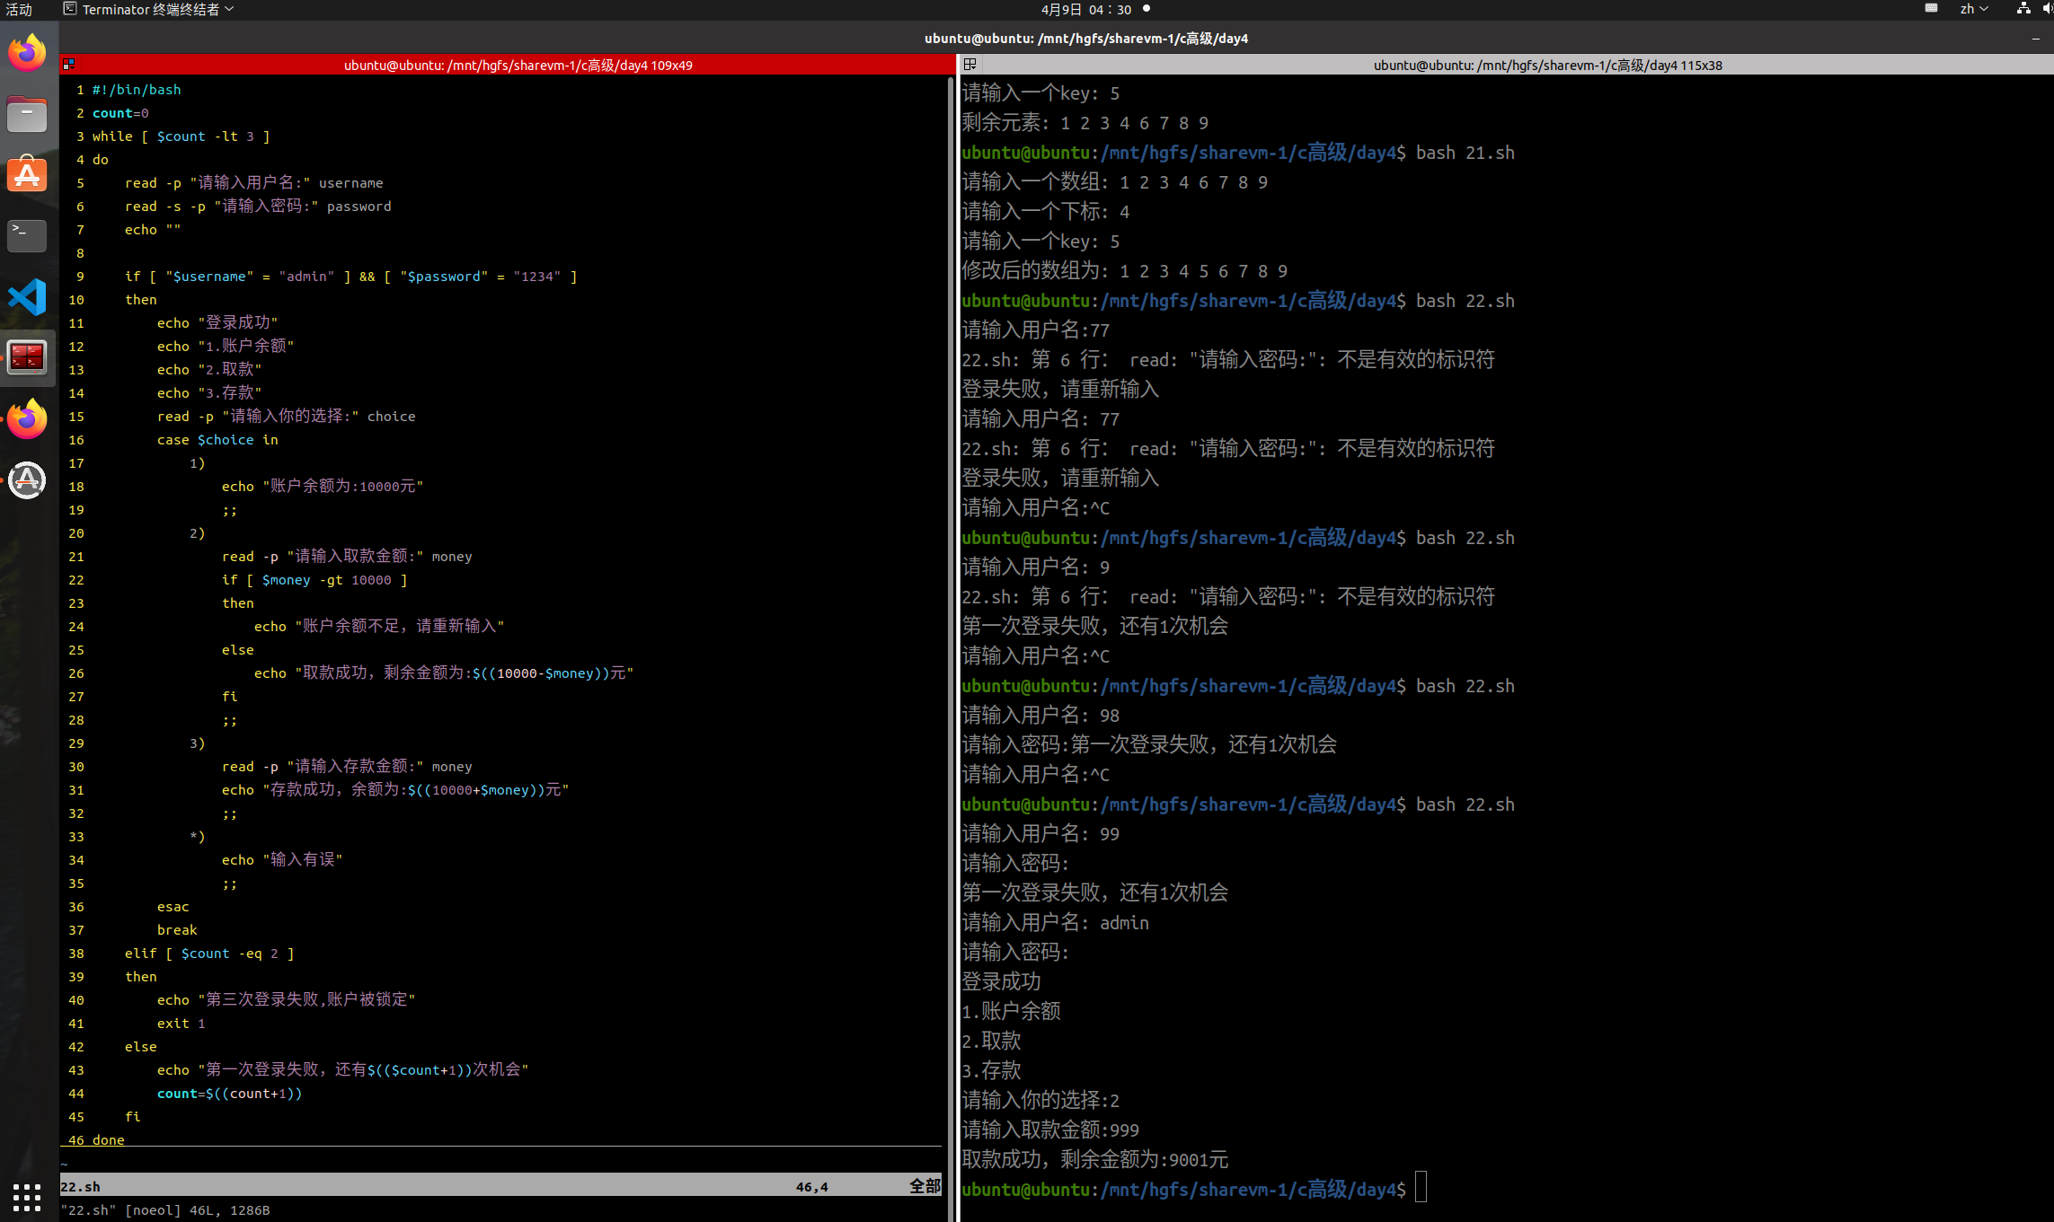Click the 活动 Activities menu item
The height and width of the screenshot is (1222, 2054).
19,9
